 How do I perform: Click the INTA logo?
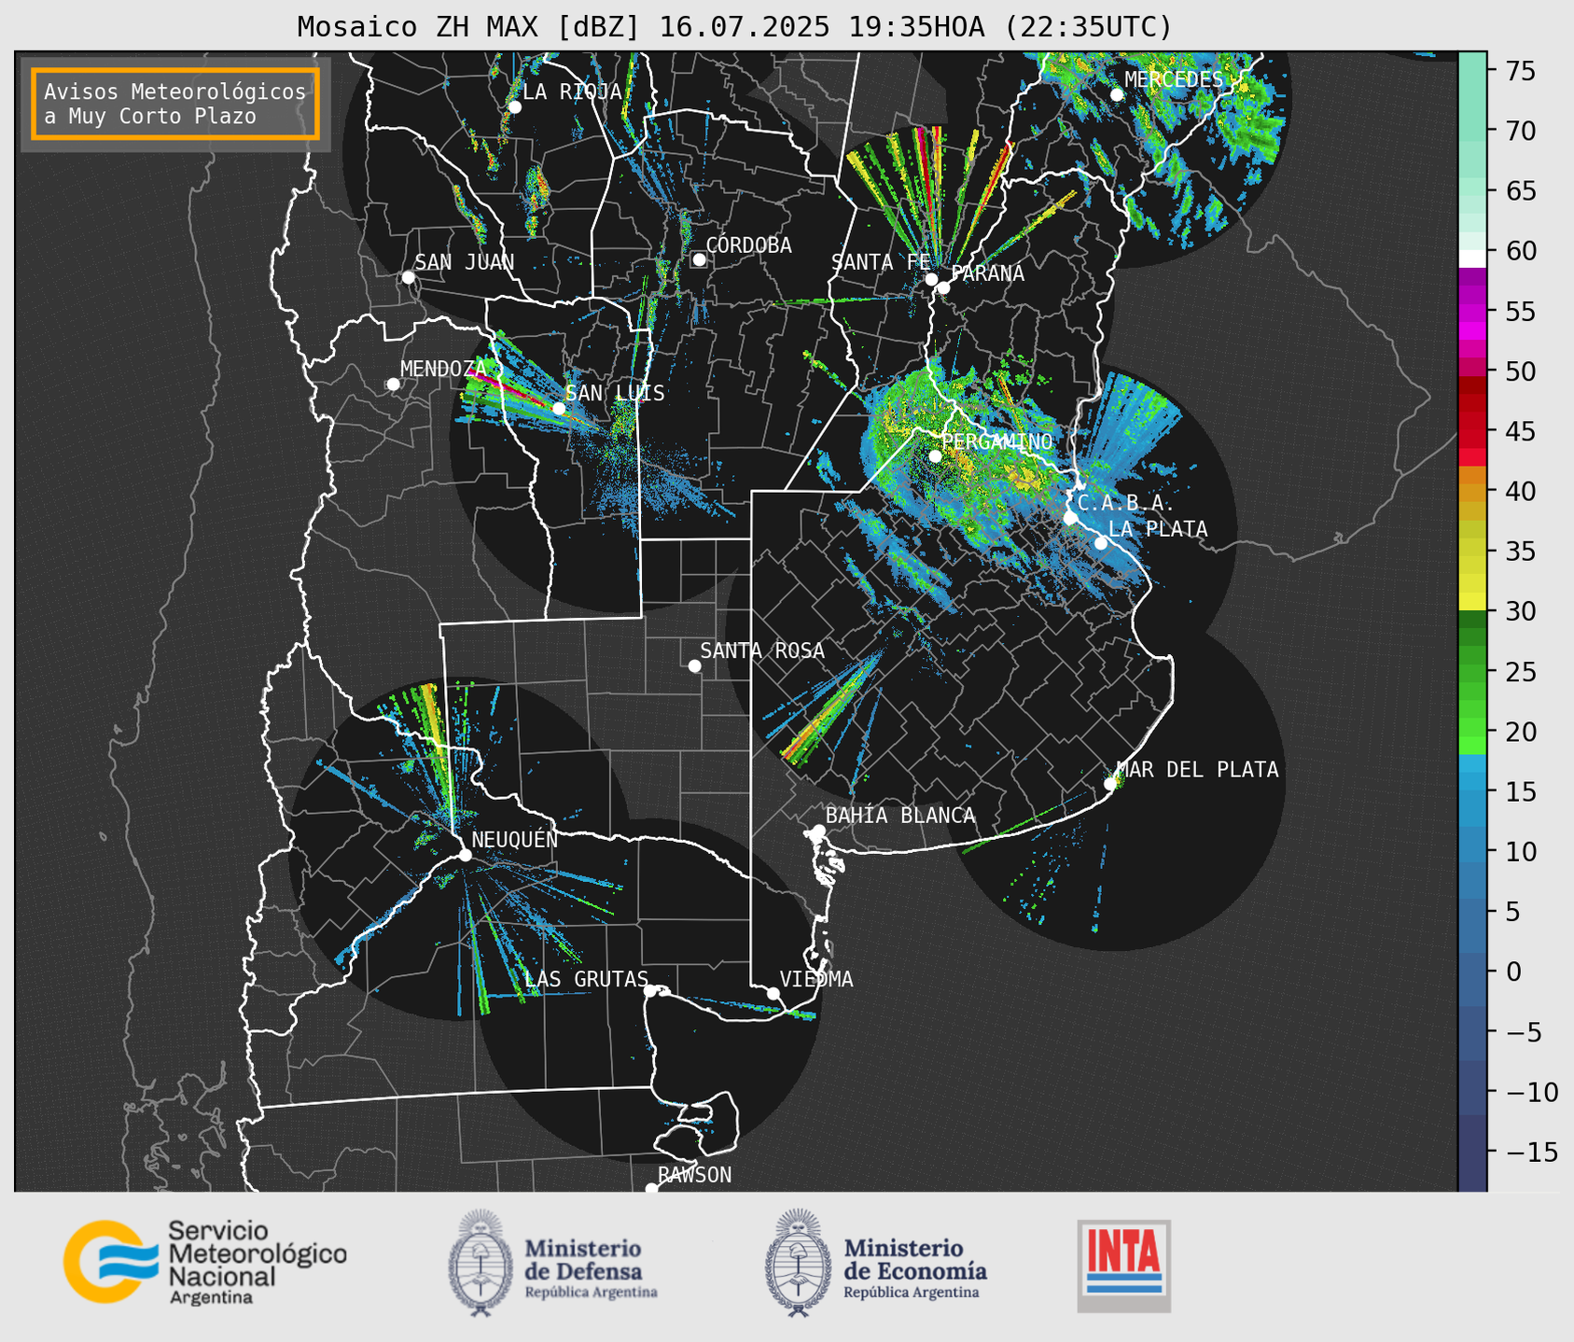tap(1124, 1265)
